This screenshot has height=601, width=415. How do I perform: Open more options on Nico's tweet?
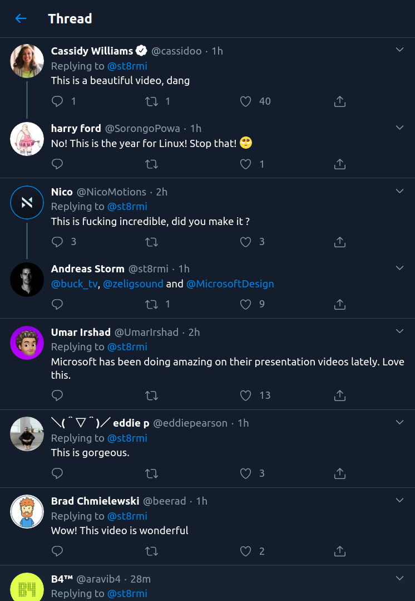(x=399, y=191)
